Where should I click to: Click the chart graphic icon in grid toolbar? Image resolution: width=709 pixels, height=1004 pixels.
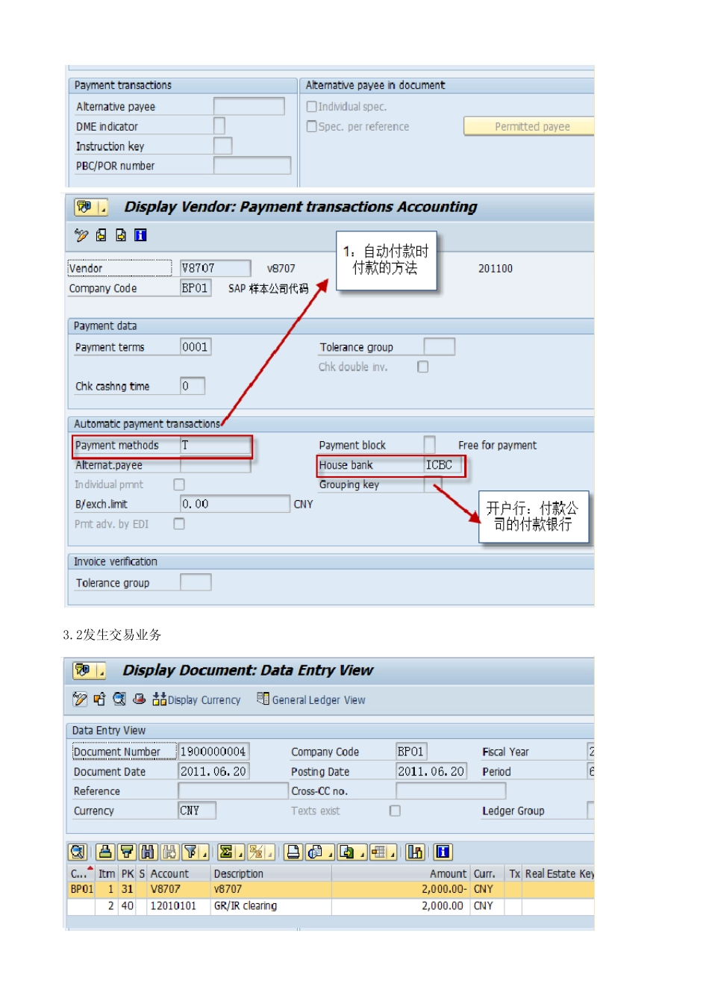click(415, 852)
